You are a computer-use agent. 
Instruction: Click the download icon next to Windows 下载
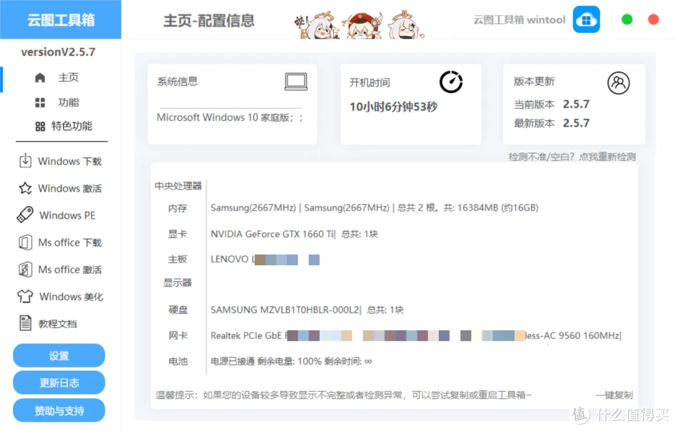26,160
